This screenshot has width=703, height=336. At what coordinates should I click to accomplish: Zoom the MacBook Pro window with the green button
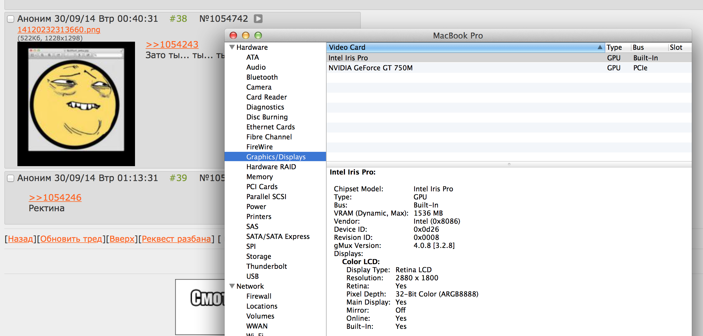coord(258,35)
